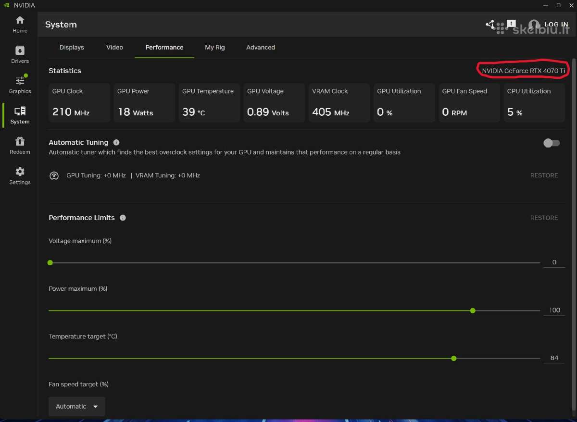Open the feedback notification icon
The image size is (577, 422).
511,24
